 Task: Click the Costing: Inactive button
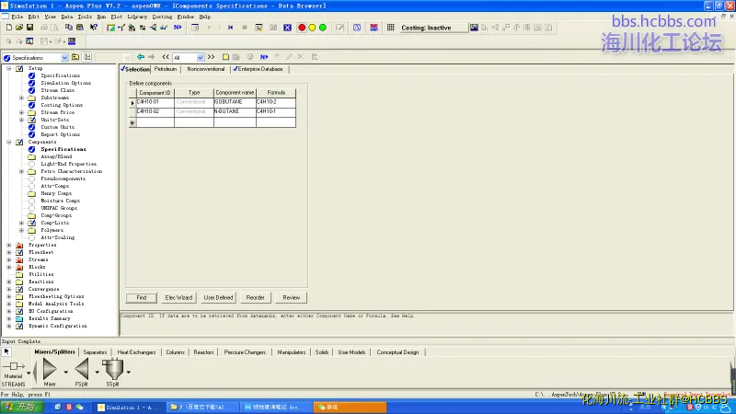pos(433,28)
